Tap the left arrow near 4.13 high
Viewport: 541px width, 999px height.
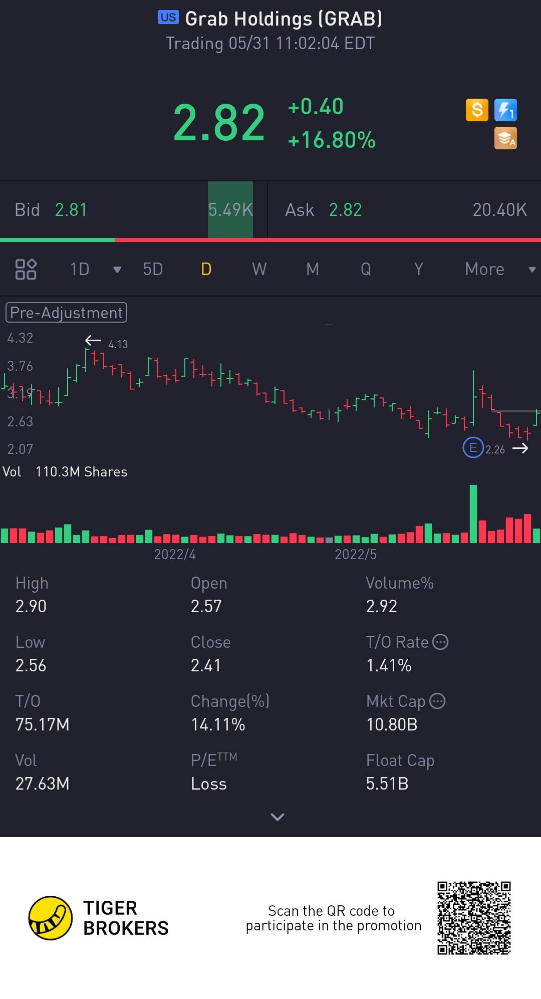(x=93, y=341)
